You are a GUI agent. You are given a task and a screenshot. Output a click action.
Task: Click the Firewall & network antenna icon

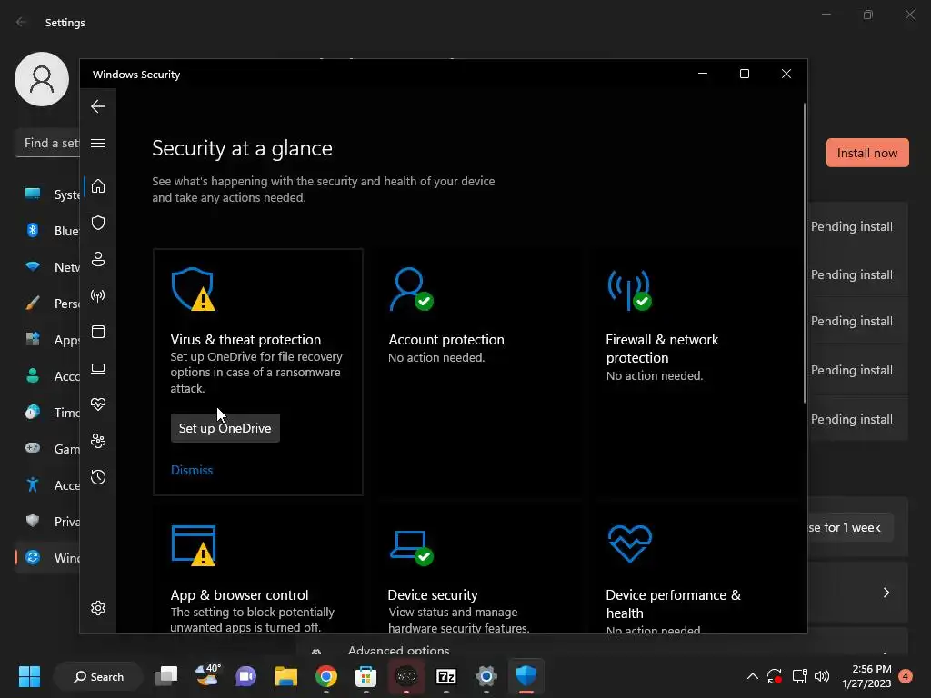[x=629, y=290]
